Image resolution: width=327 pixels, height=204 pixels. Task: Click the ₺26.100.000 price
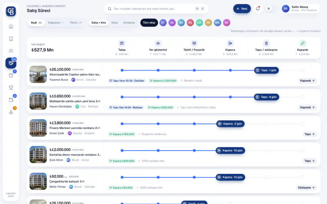tap(60, 69)
